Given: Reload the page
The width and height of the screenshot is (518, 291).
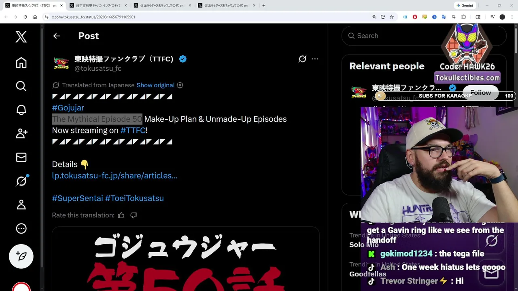Looking at the screenshot, I should 25,17.
